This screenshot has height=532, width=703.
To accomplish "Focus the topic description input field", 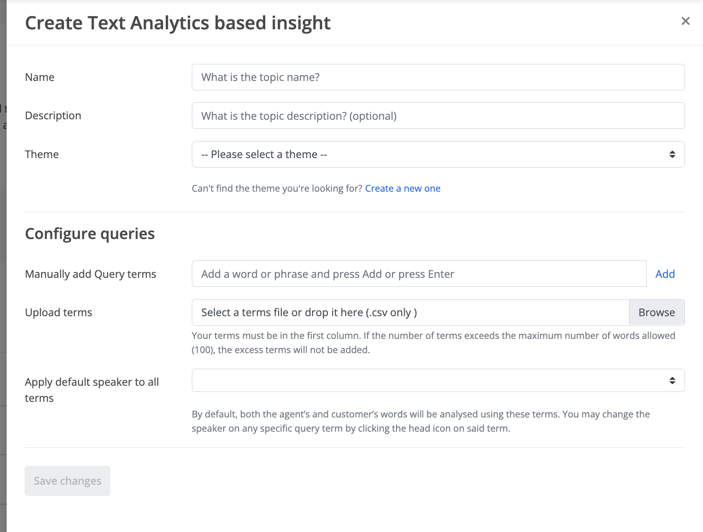I will (438, 115).
